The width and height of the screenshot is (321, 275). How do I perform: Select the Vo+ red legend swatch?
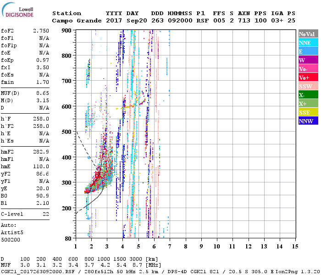pyautogui.click(x=308, y=77)
